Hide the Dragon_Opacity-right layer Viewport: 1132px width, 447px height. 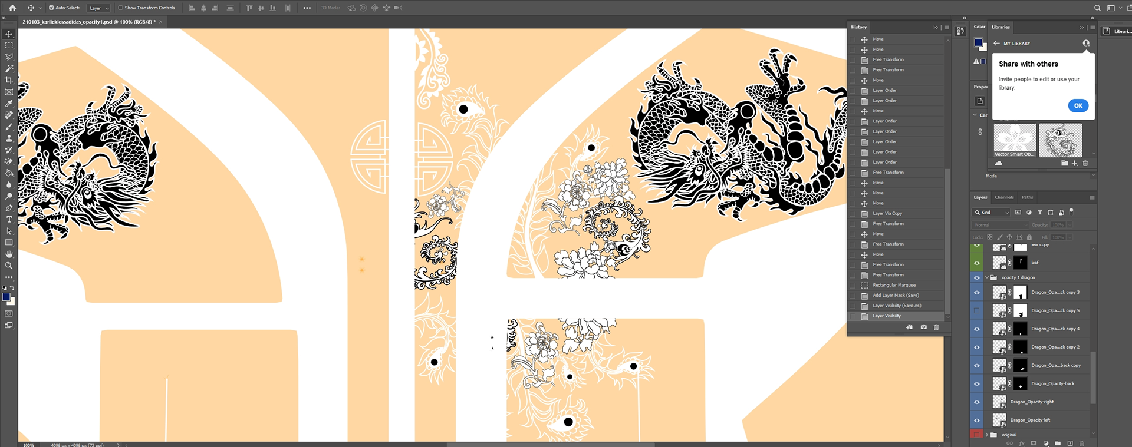coord(977,402)
